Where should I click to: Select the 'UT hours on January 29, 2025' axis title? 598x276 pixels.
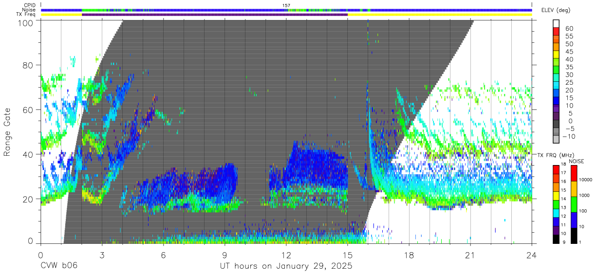285,266
